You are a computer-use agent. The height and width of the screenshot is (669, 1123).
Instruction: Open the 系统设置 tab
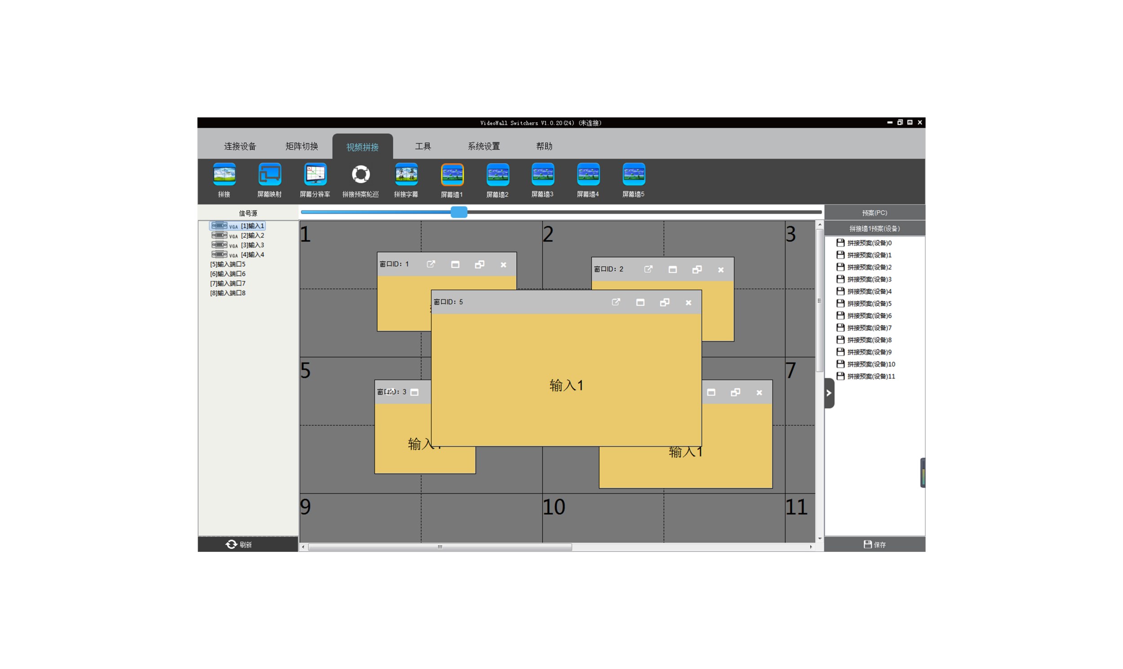coord(484,146)
